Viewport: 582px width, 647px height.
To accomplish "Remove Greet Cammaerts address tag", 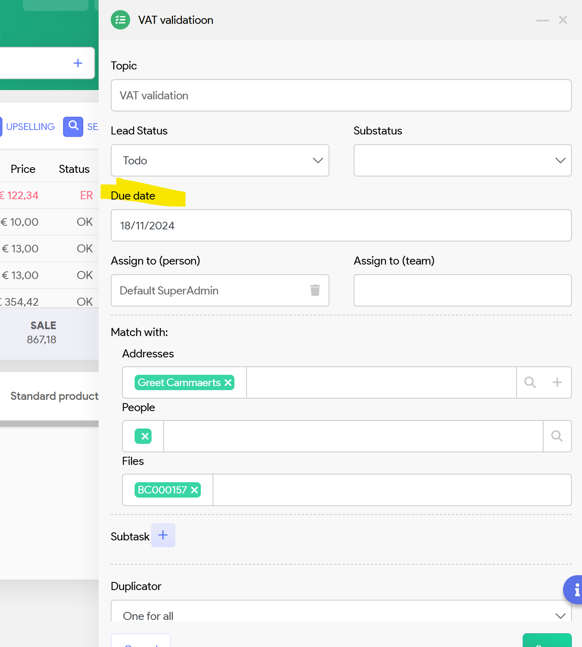I will pos(228,382).
